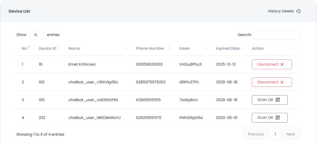
Task: Click the QR code icon for device 232
Action: pyautogui.click(x=278, y=117)
